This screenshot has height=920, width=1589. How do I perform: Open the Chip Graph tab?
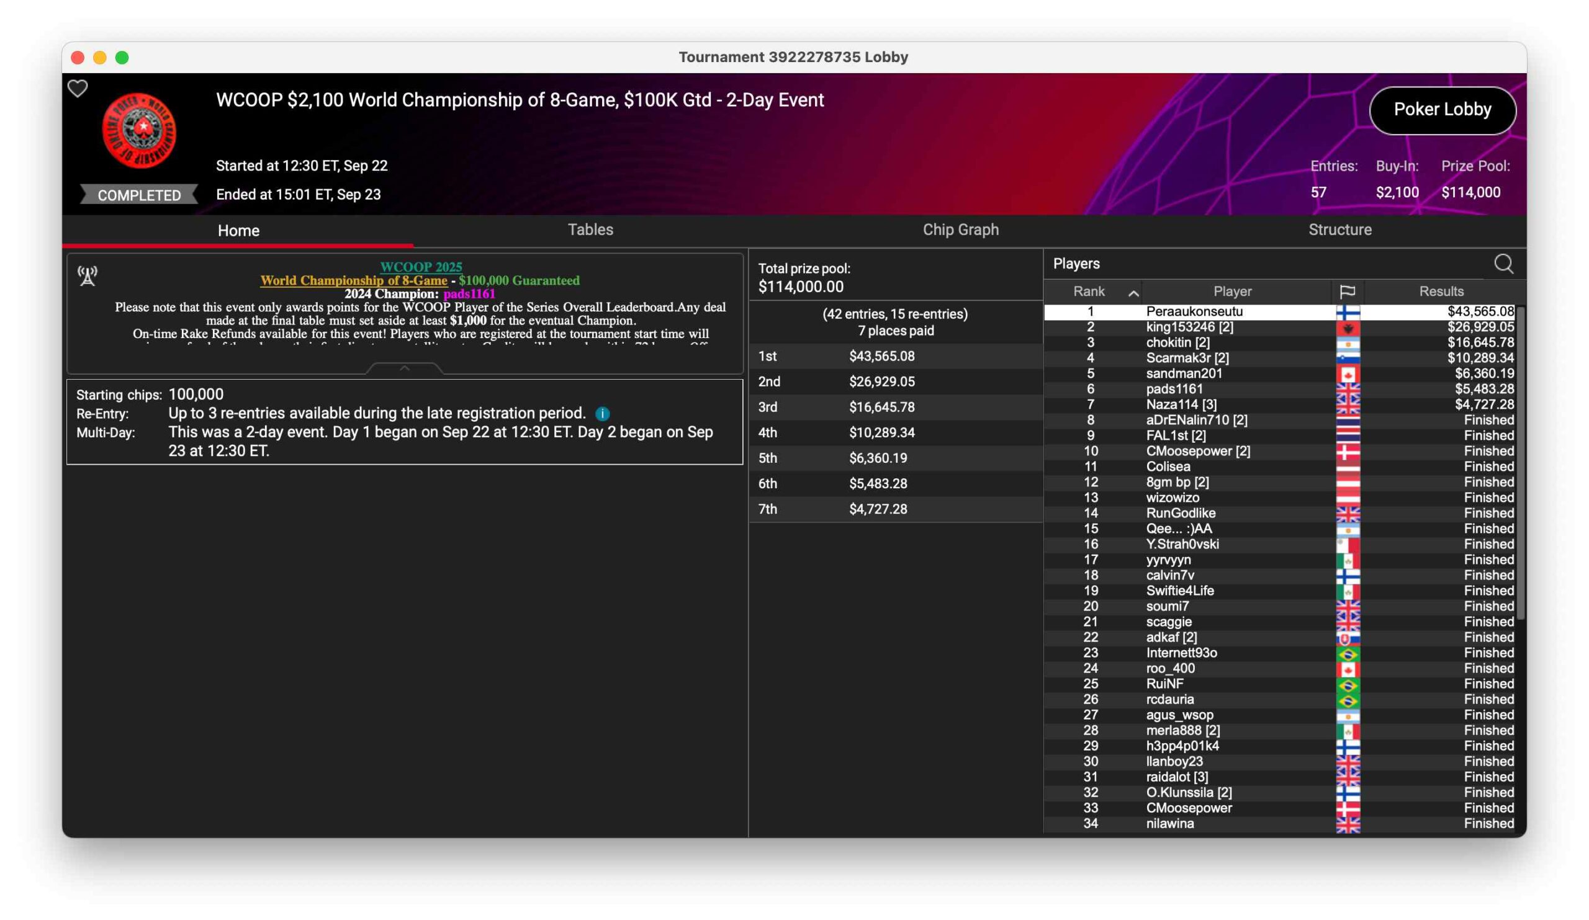[x=960, y=230]
